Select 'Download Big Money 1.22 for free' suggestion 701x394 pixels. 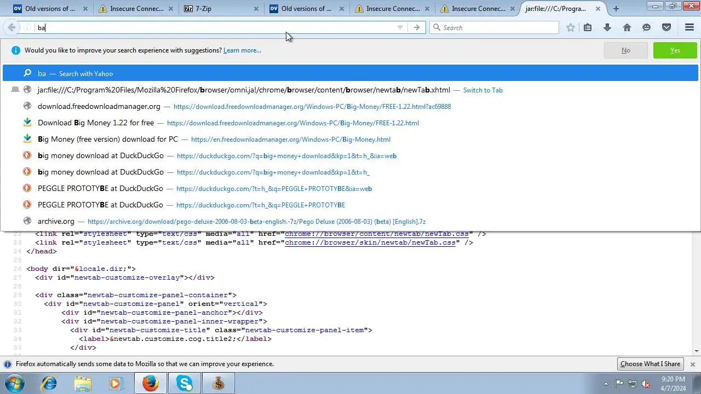350,123
